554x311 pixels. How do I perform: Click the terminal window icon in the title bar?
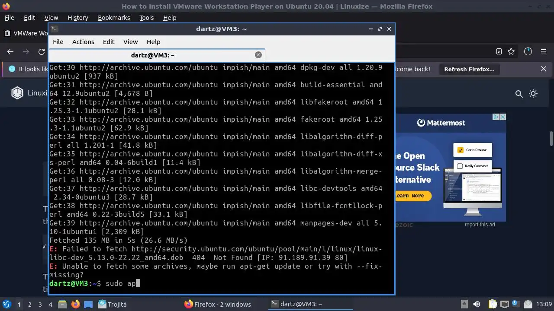54,29
